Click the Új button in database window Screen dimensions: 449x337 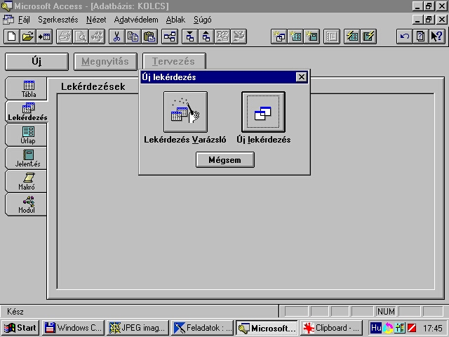tap(36, 62)
